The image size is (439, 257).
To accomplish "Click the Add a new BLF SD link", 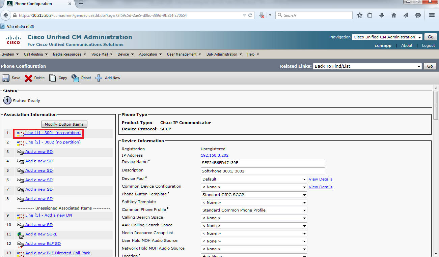I will pos(43,244).
